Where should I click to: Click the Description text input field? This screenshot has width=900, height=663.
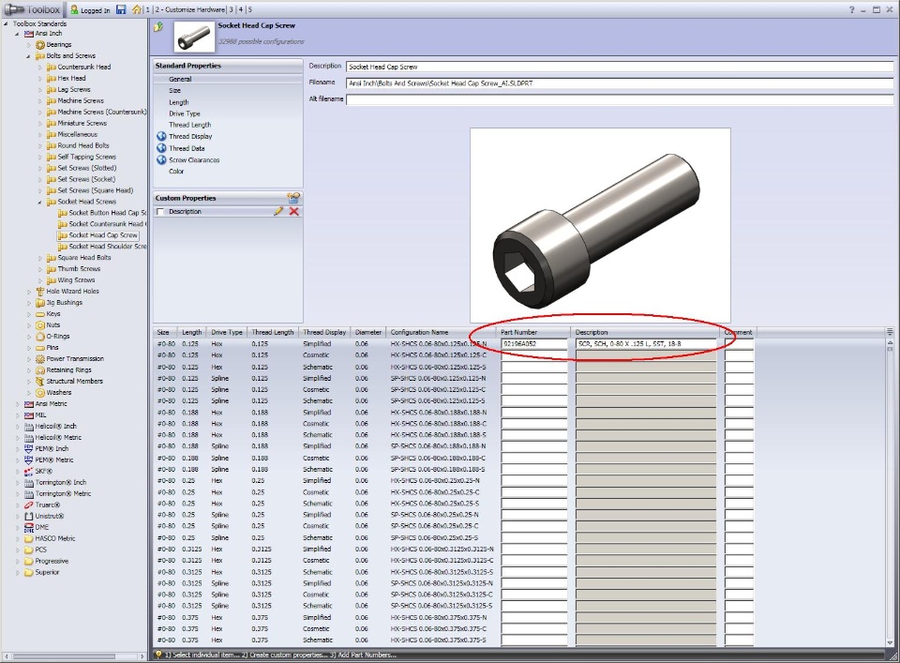coord(620,67)
